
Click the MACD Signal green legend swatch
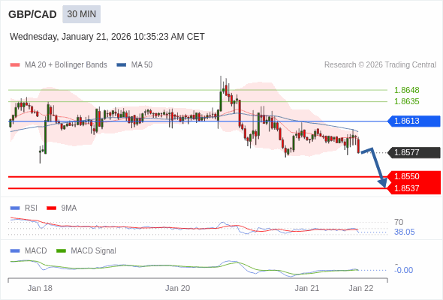click(x=61, y=251)
